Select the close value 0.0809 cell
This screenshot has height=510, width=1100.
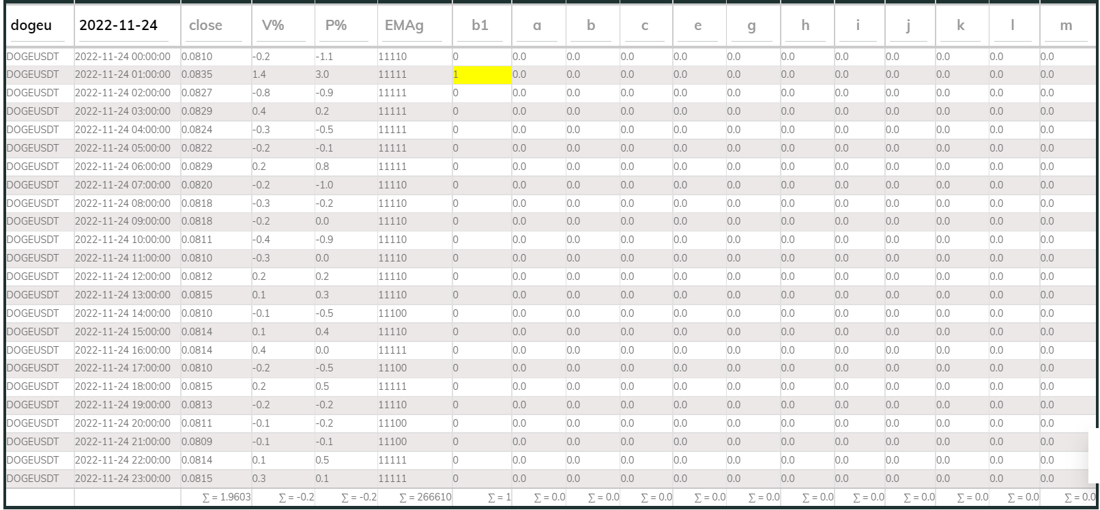[x=197, y=442]
